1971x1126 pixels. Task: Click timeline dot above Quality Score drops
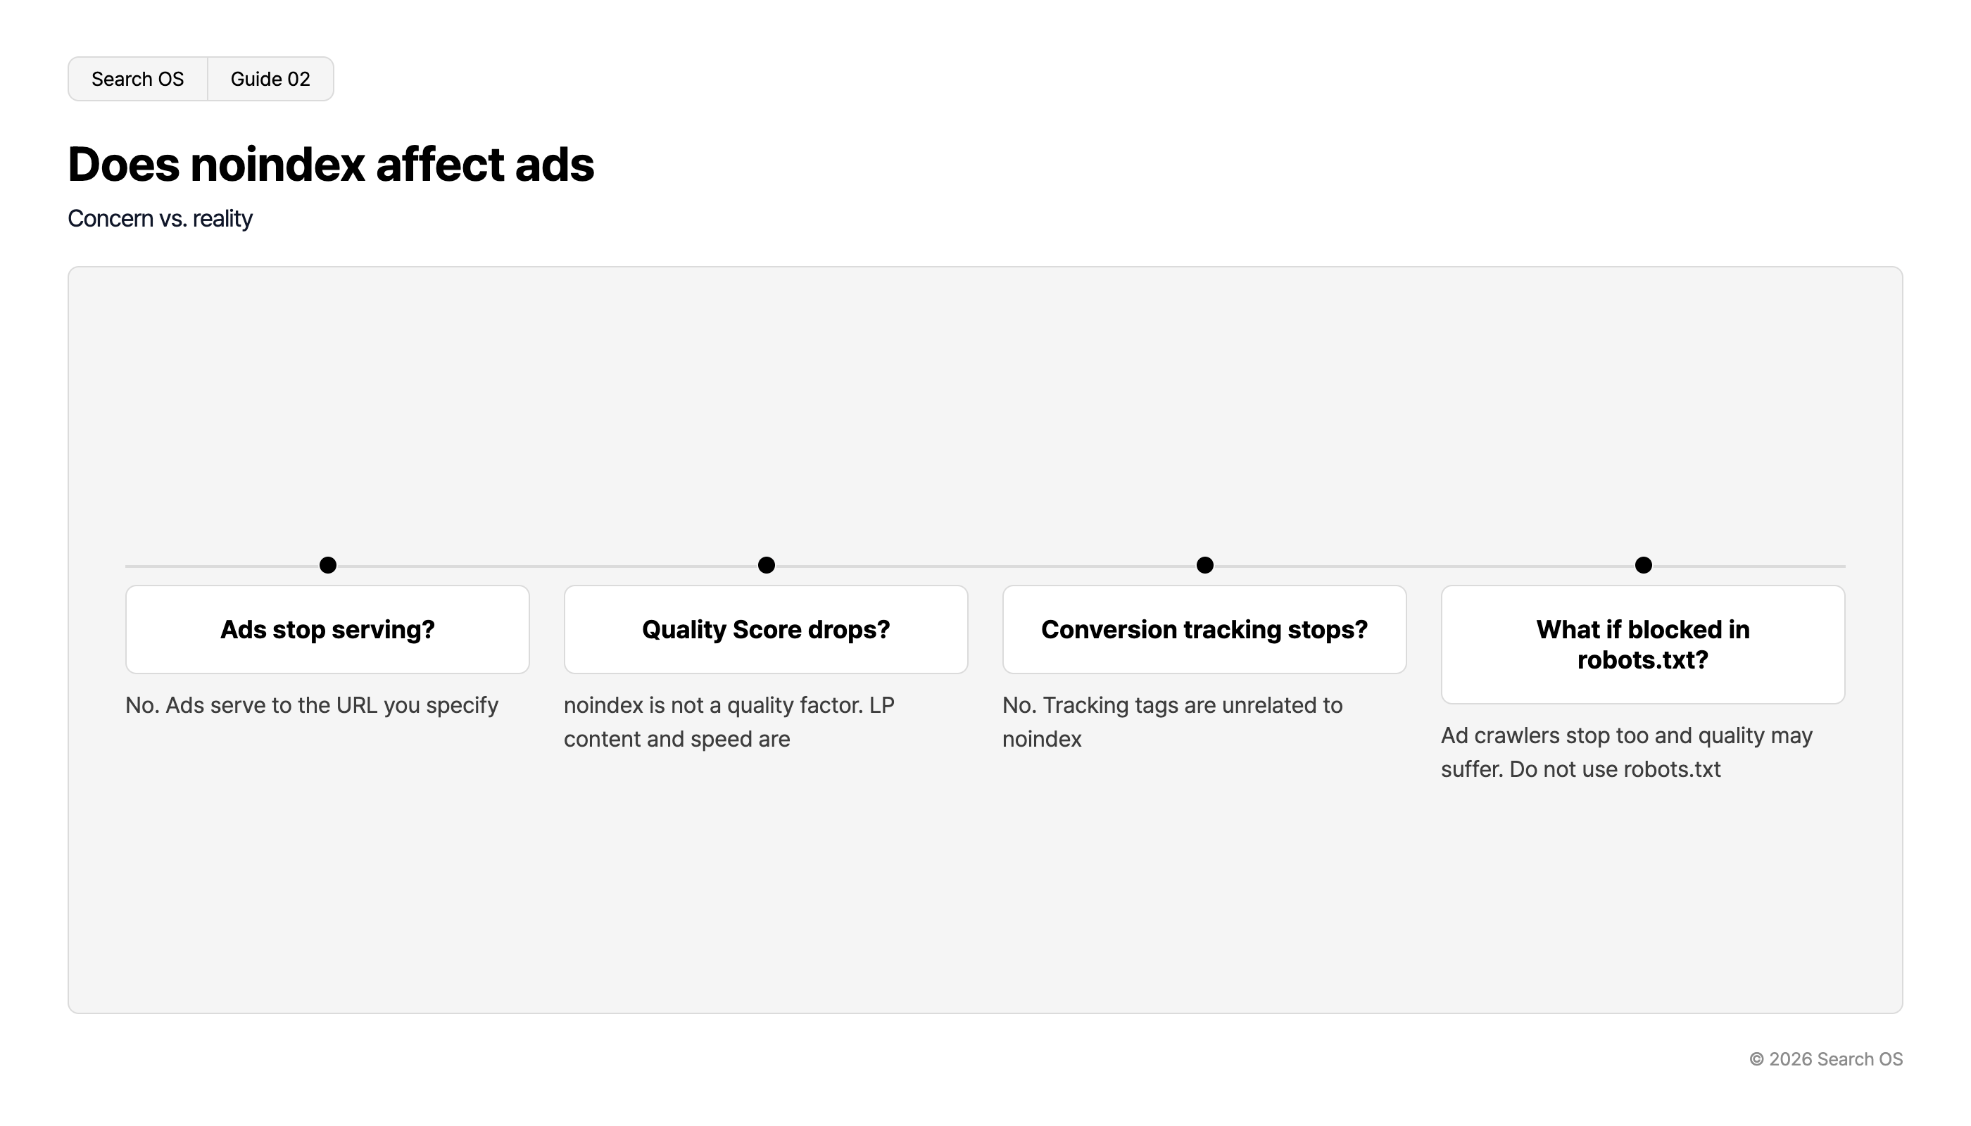[x=767, y=565]
